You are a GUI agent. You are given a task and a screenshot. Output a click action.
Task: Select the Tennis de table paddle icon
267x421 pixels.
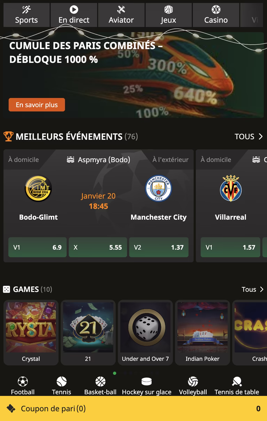pos(237,382)
